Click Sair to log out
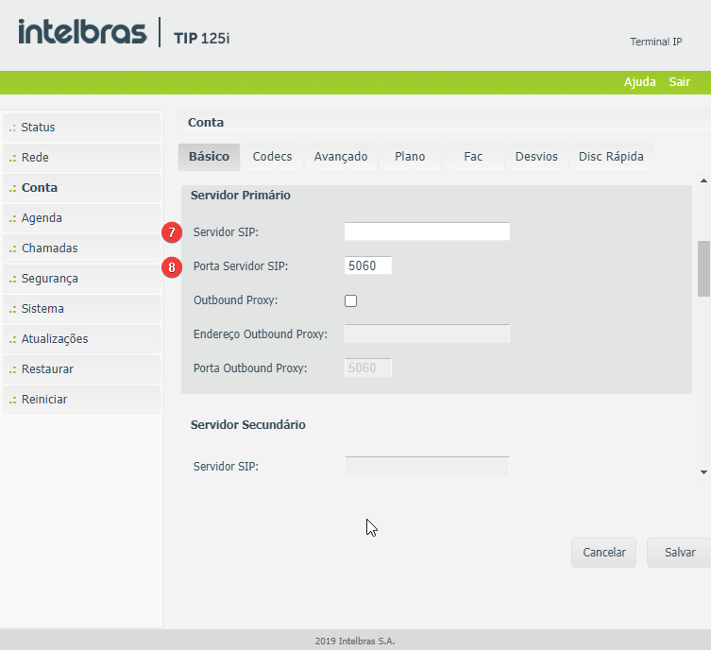The image size is (711, 650). coord(680,82)
